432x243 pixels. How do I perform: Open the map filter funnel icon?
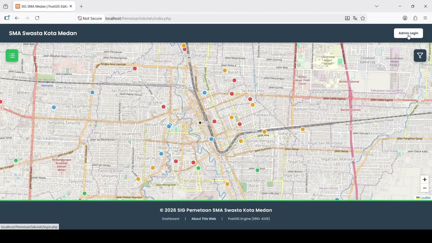(x=420, y=56)
